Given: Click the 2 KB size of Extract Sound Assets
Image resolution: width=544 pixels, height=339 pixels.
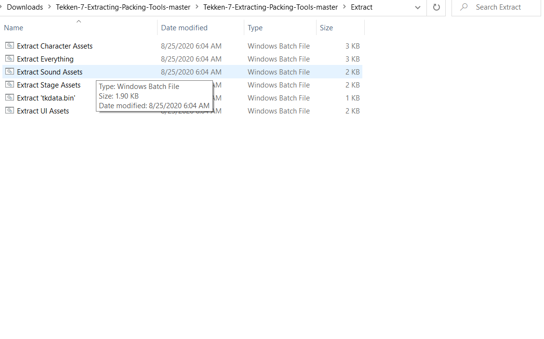Looking at the screenshot, I should tap(353, 72).
